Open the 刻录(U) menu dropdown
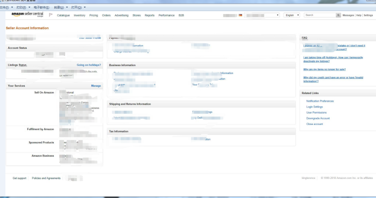This screenshot has width=376, height=198. [x=61, y=7]
